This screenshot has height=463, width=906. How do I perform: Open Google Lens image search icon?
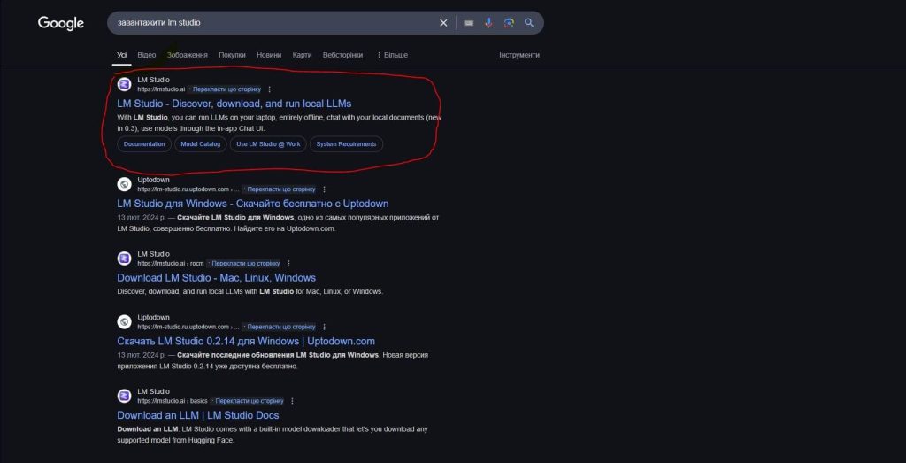click(x=509, y=23)
